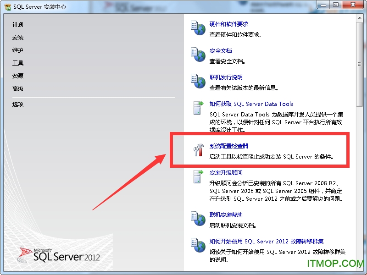Select 维护 in the sidebar
The height and width of the screenshot is (275, 367).
pyautogui.click(x=17, y=50)
